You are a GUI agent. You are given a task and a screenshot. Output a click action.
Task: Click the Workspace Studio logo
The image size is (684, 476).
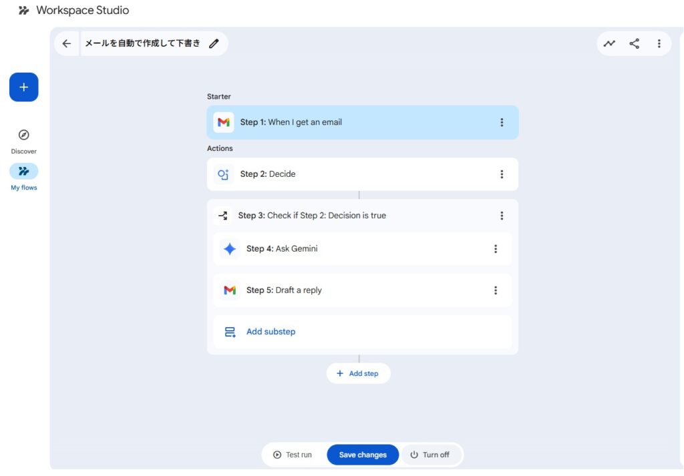pos(24,11)
